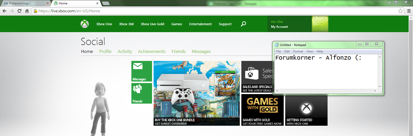Go to Chrome's home page icon
413x136 pixels.
coord(27,11)
